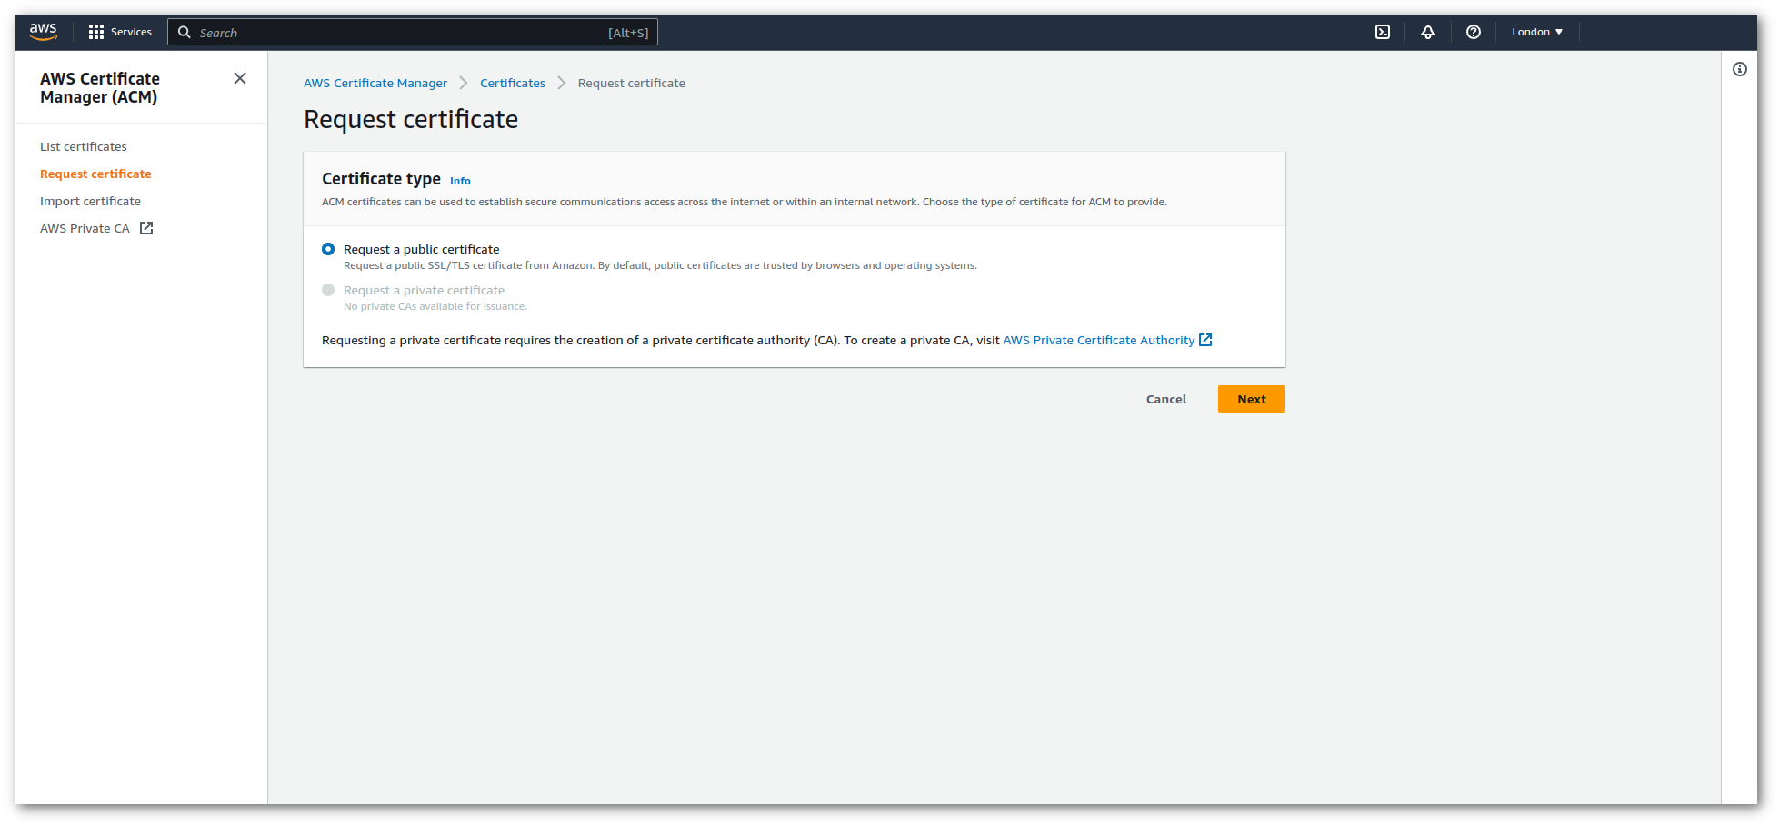The image size is (1779, 826).
Task: Expand the London region dropdown
Action: click(1537, 32)
